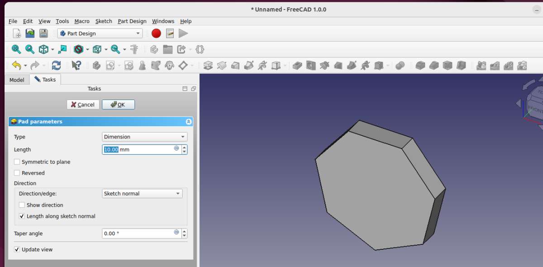Image resolution: width=543 pixels, height=267 pixels.
Task: Click the Mirrored feature icon
Action: point(481,66)
